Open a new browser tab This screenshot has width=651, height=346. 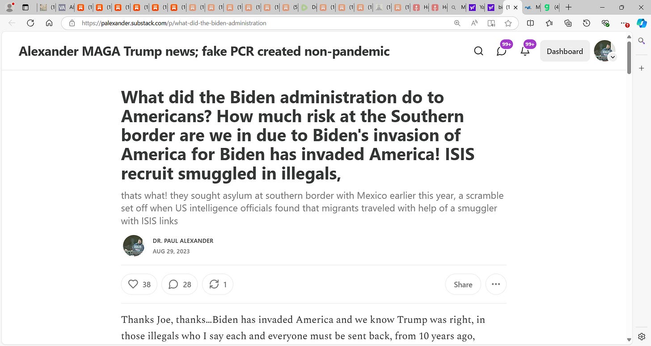568,8
